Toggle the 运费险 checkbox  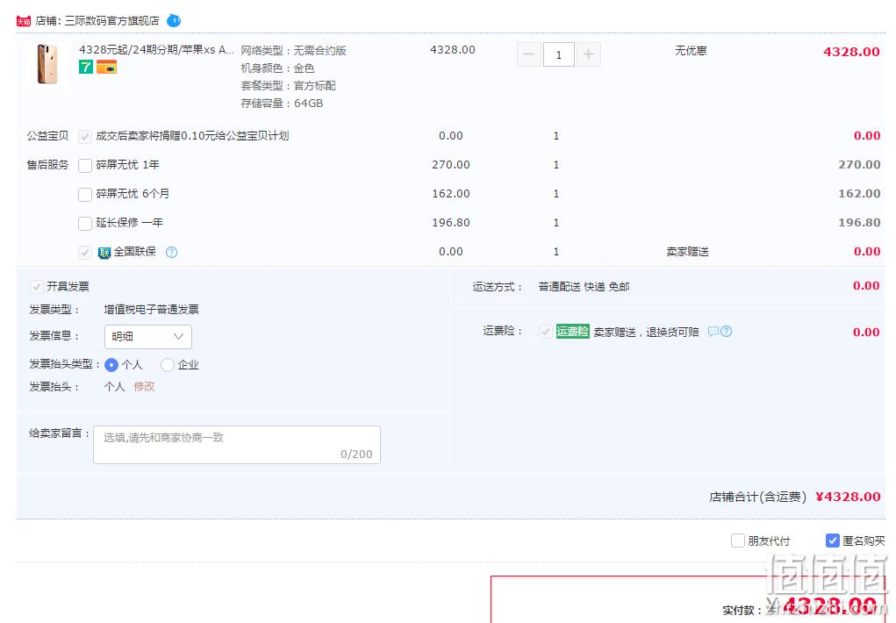546,332
